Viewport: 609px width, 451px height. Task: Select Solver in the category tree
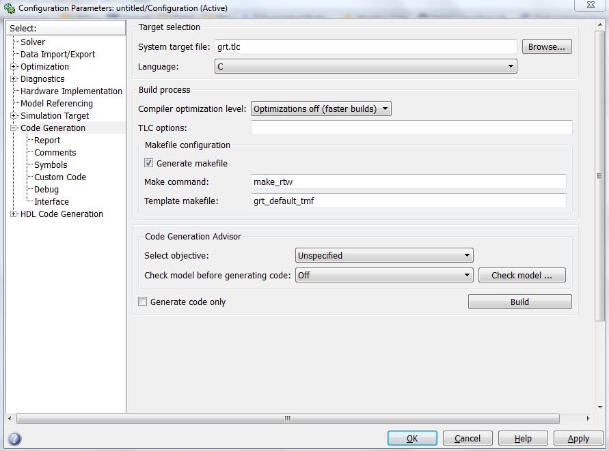click(x=33, y=42)
